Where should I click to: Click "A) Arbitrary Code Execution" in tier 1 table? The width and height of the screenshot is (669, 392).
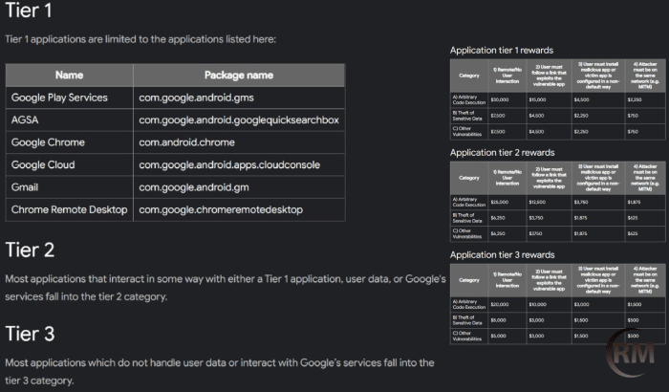pos(469,100)
